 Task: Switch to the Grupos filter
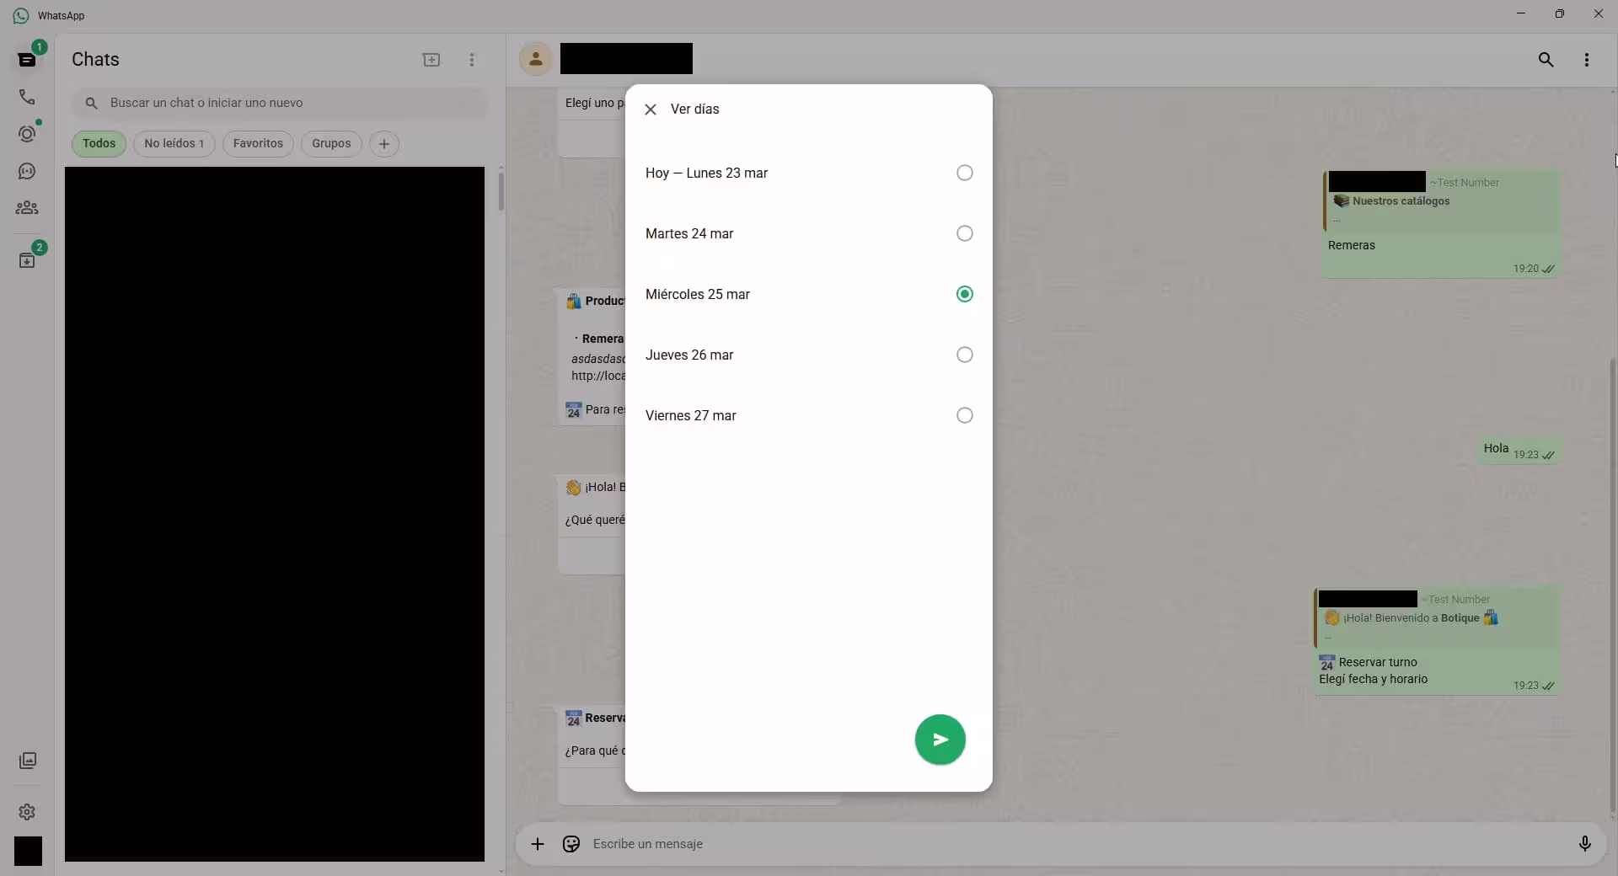tap(330, 143)
